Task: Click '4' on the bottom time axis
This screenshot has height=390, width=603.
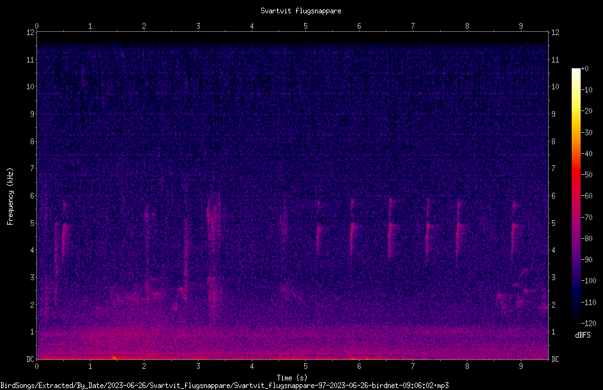Action: tap(252, 366)
